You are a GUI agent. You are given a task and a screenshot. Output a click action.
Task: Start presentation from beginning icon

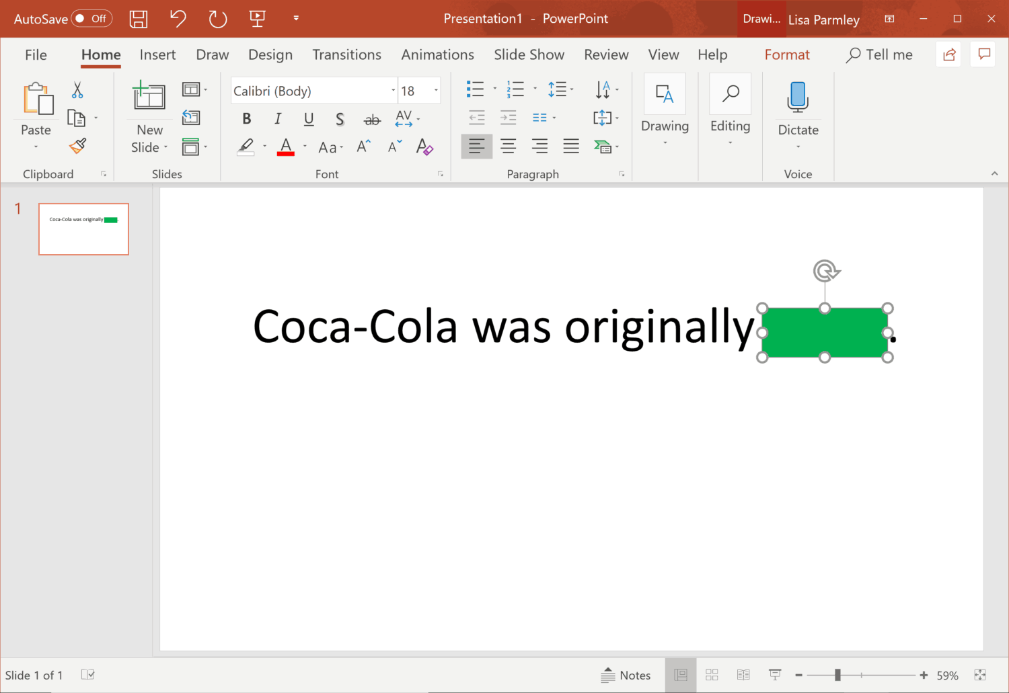point(257,19)
